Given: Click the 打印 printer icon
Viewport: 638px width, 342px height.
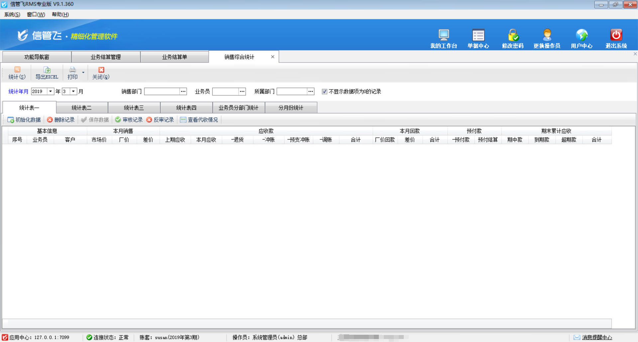Looking at the screenshot, I should (72, 70).
